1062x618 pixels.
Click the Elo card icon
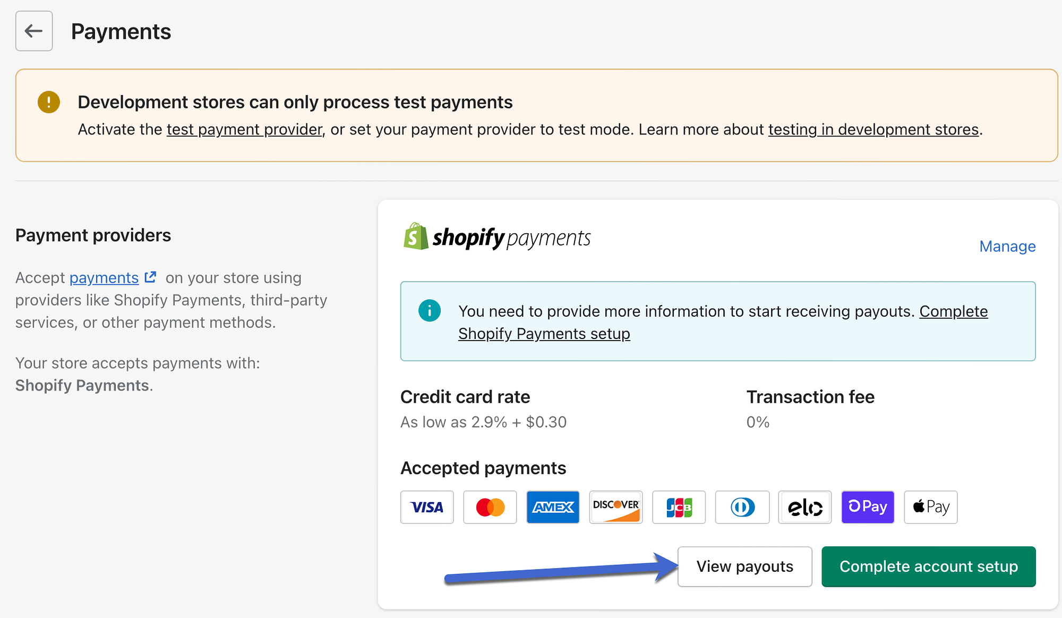pyautogui.click(x=803, y=507)
